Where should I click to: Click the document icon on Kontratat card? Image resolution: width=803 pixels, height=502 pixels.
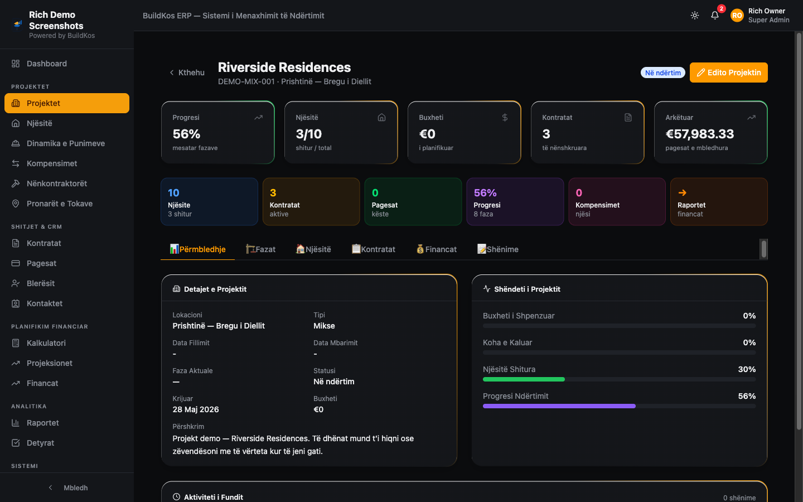[628, 118]
